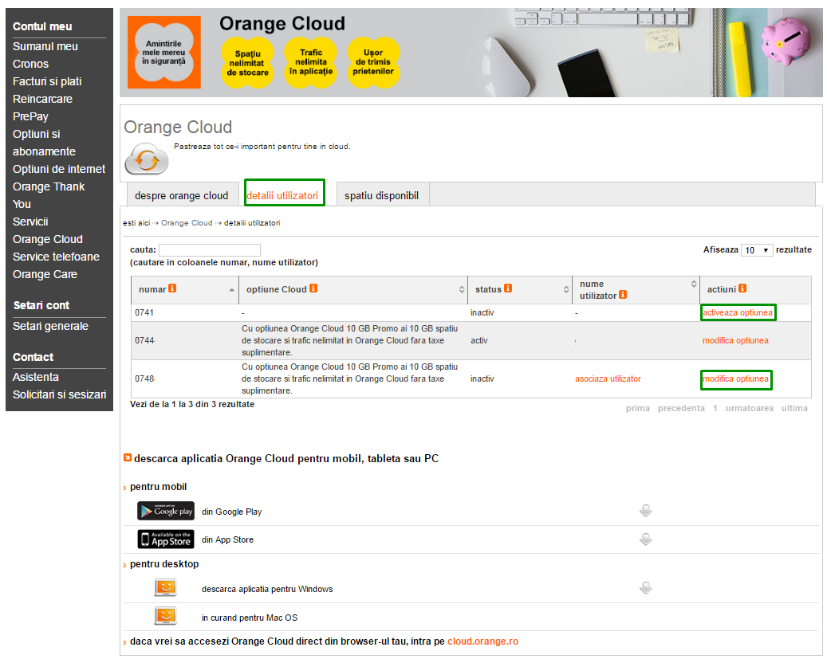Open Solicitari si sesizari
The width and height of the screenshot is (827, 659).
60,394
